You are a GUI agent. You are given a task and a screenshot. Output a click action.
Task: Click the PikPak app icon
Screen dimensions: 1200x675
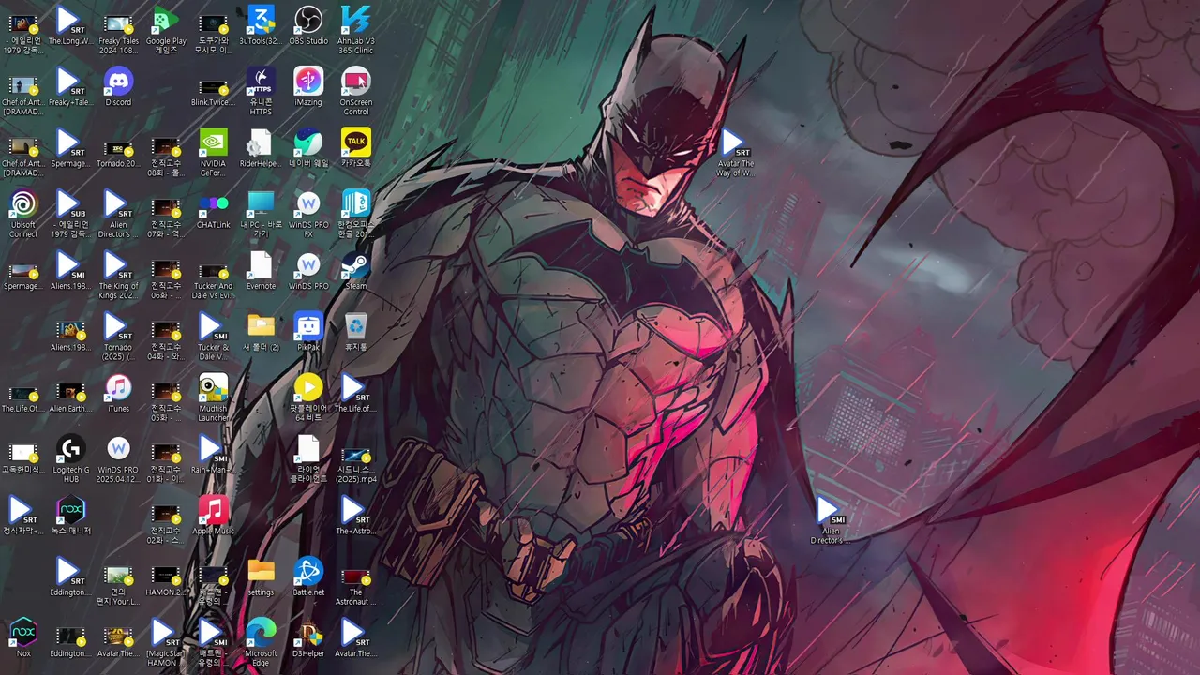pos(308,333)
